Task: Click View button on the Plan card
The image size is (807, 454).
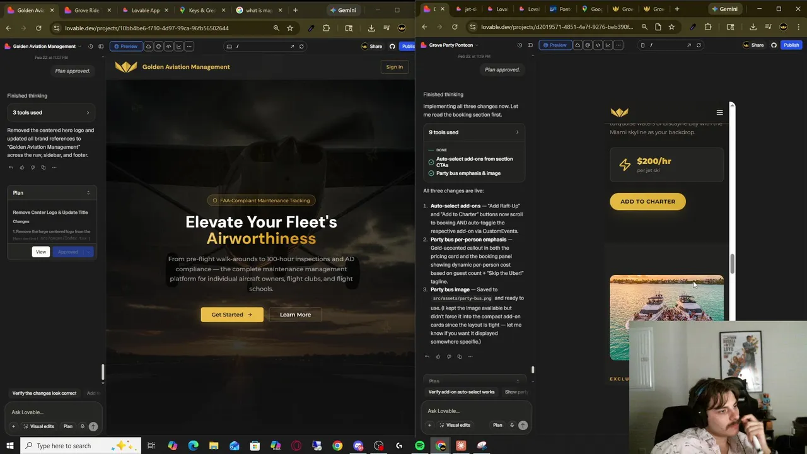Action: 40,252
